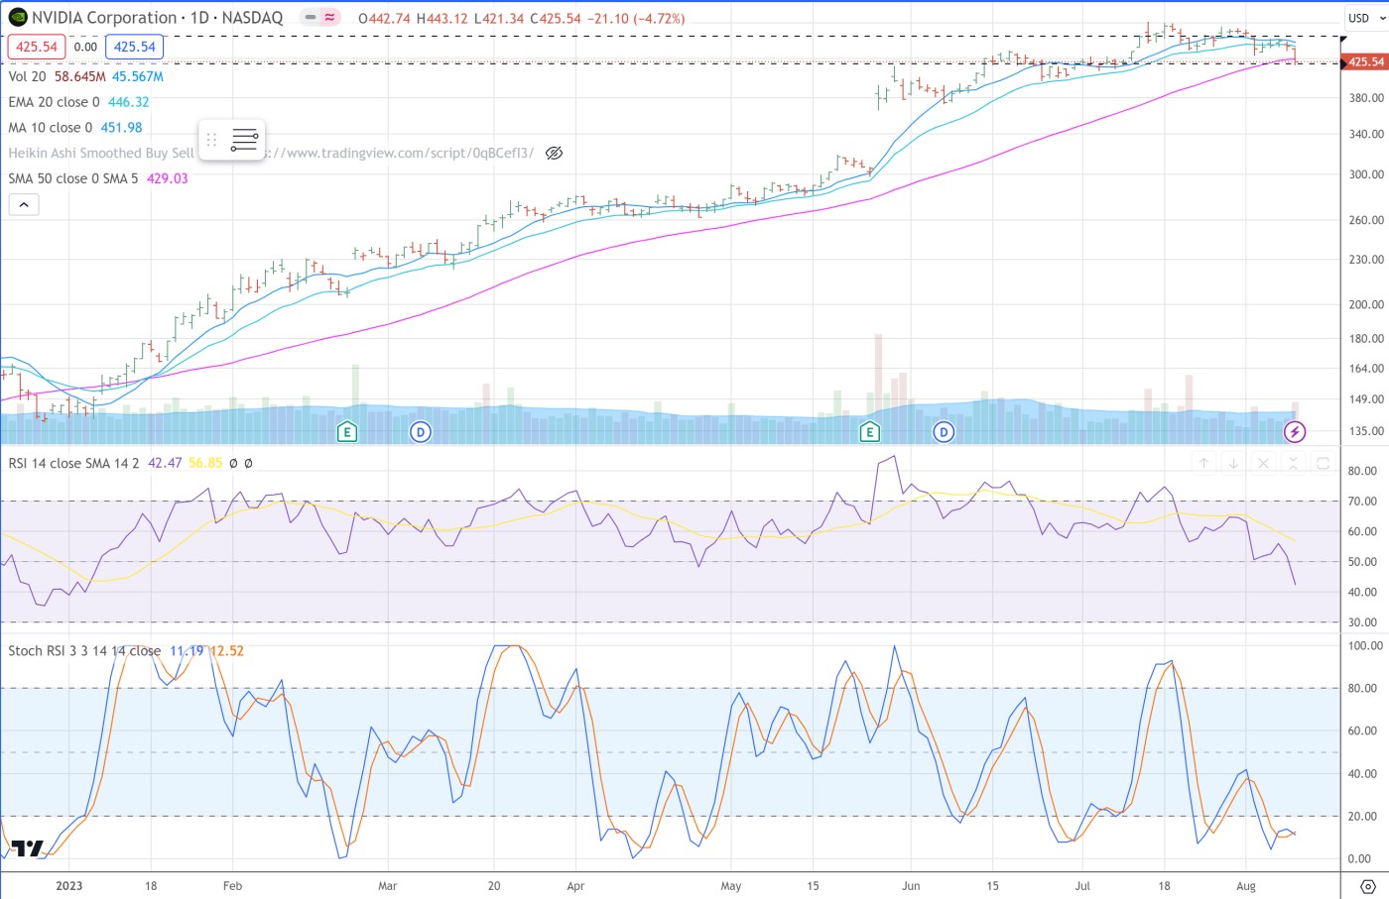The height and width of the screenshot is (899, 1389).
Task: Open the settings sliders icon in the floating toolbar
Action: [244, 140]
